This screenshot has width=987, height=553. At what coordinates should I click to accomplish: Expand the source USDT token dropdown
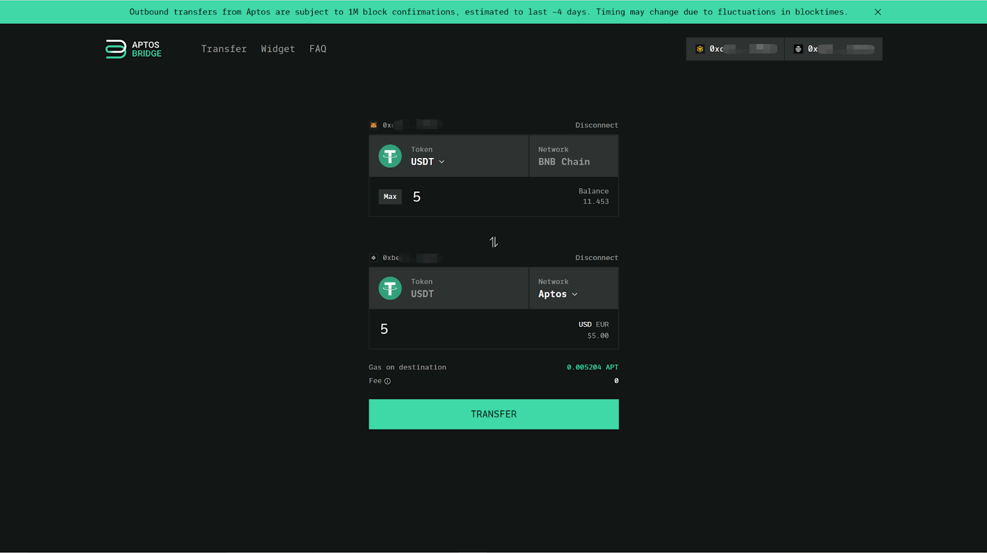tap(428, 162)
